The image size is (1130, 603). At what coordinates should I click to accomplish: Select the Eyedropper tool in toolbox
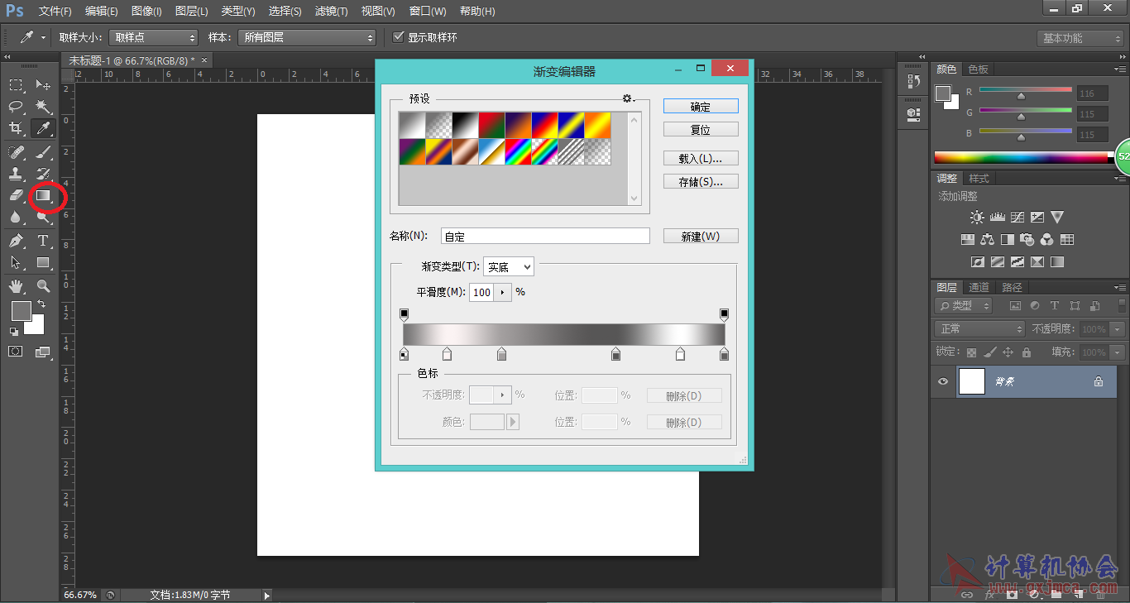click(43, 127)
